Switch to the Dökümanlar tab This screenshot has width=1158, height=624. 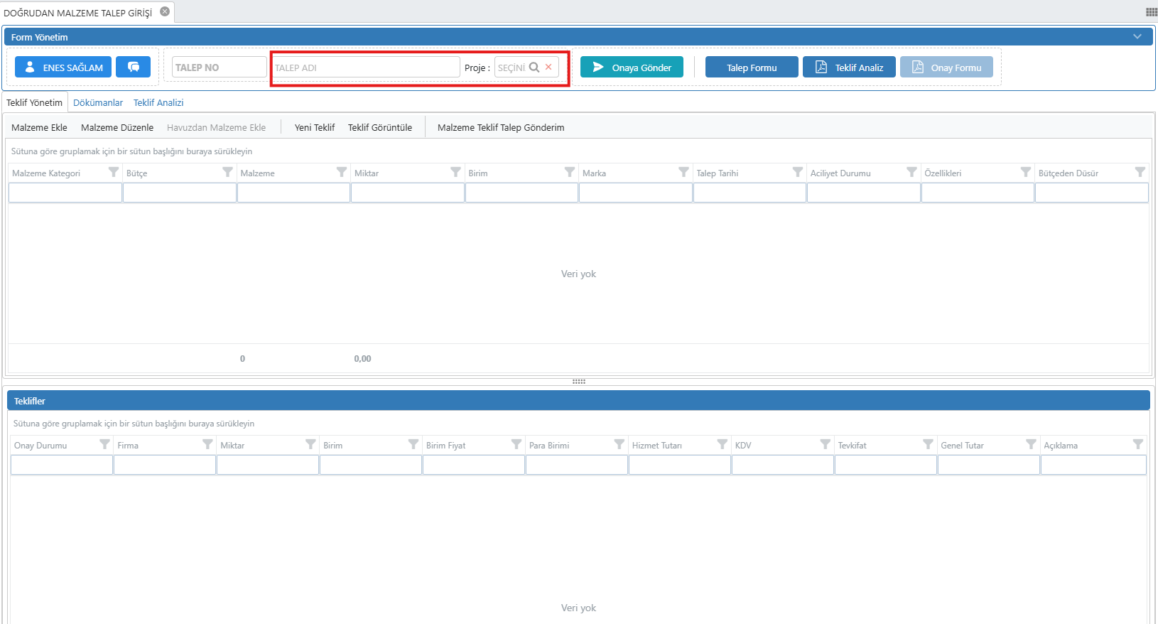98,102
